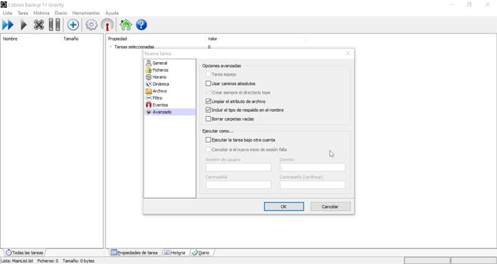The height and width of the screenshot is (264, 497).
Task: Click the antenna remote client icon
Action: pos(107,25)
